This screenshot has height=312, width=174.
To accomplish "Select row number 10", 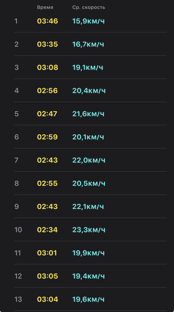I will [x=18, y=230].
